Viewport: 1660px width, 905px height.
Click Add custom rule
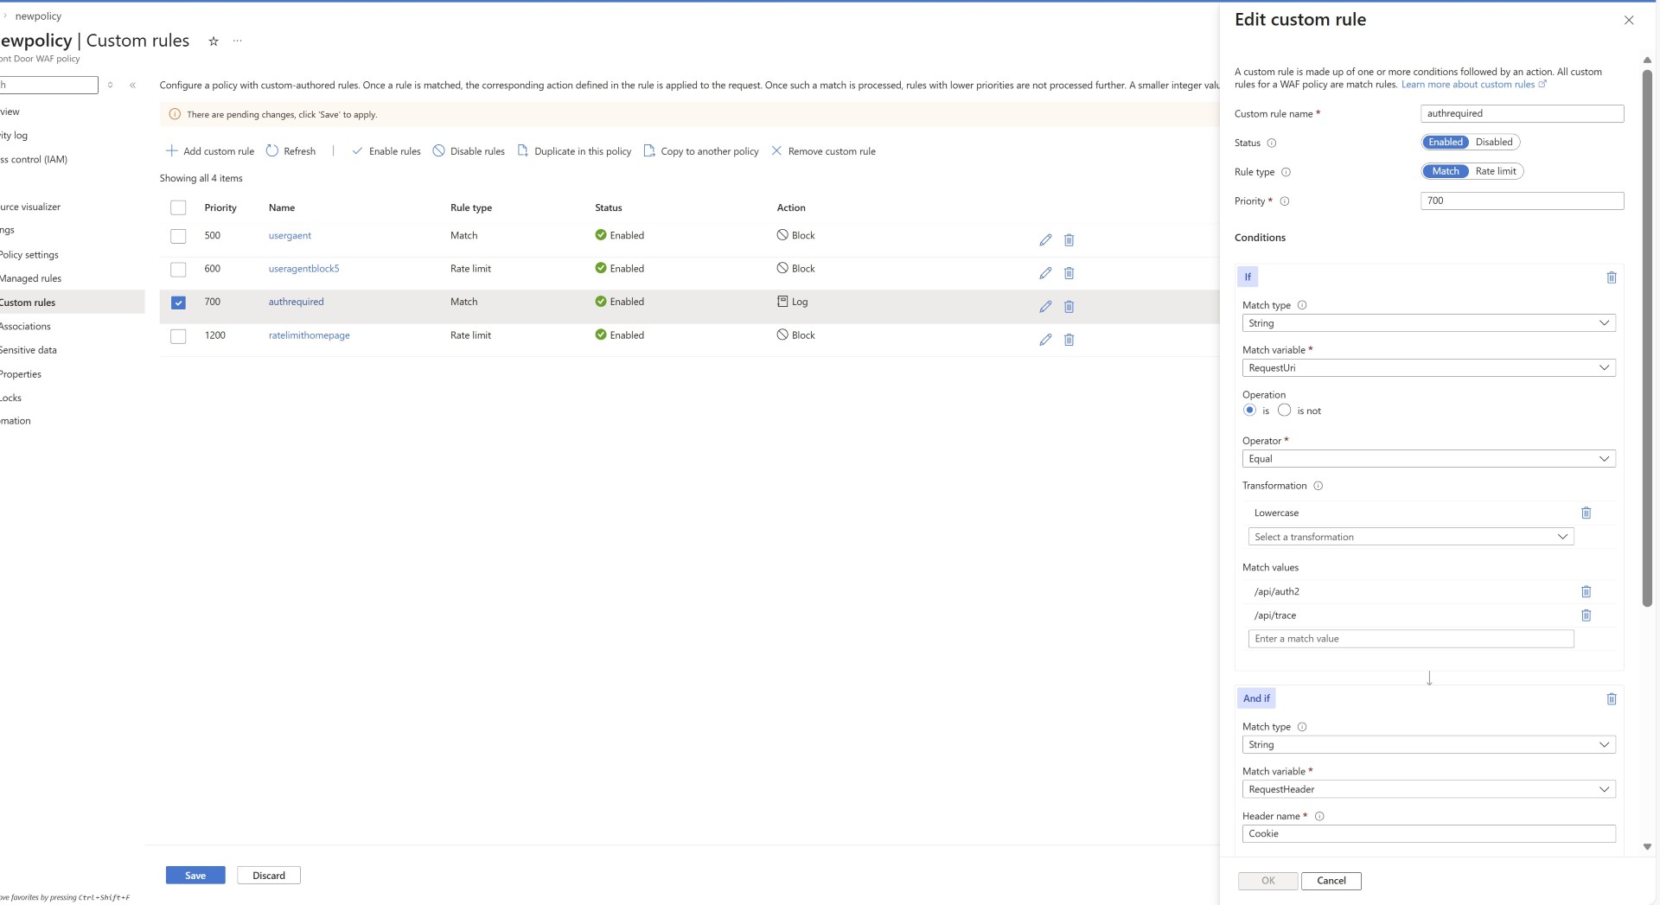pos(209,151)
